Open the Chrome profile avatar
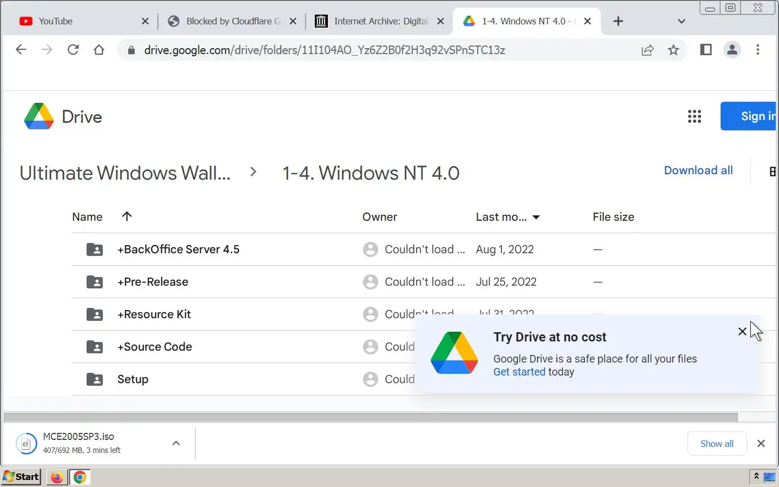Image resolution: width=779 pixels, height=487 pixels. (x=732, y=50)
